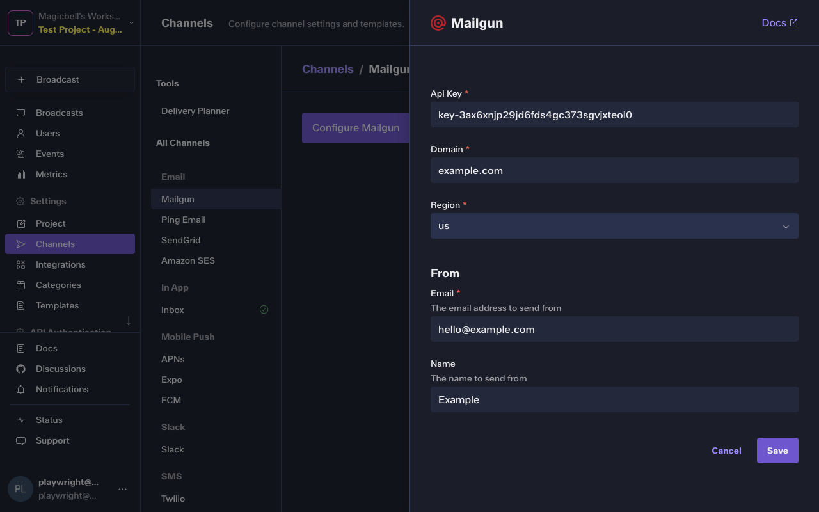
Task: Click the Settings gear icon
Action: coord(20,201)
